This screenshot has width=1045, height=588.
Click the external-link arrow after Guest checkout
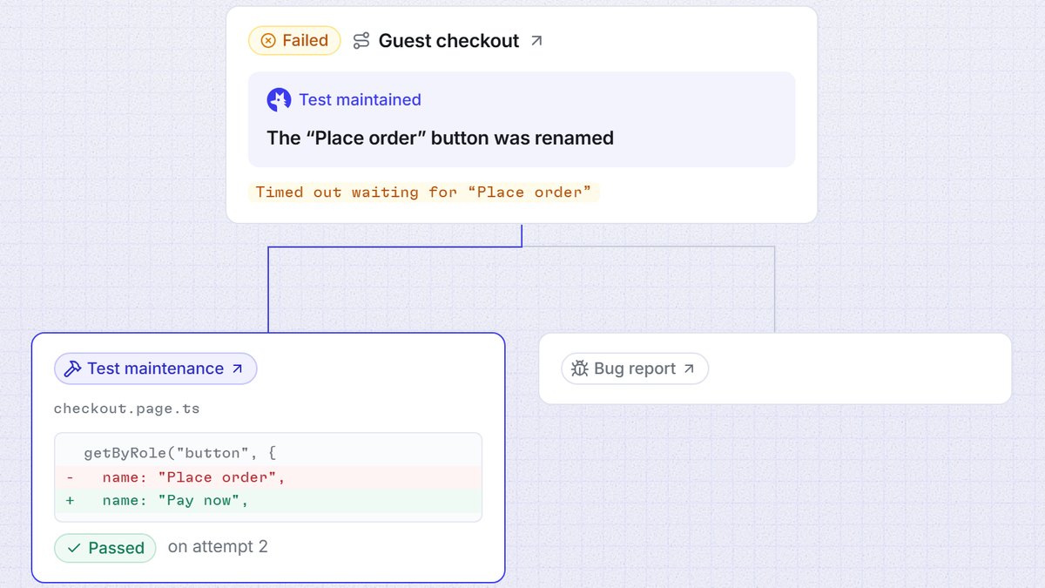[x=536, y=41]
